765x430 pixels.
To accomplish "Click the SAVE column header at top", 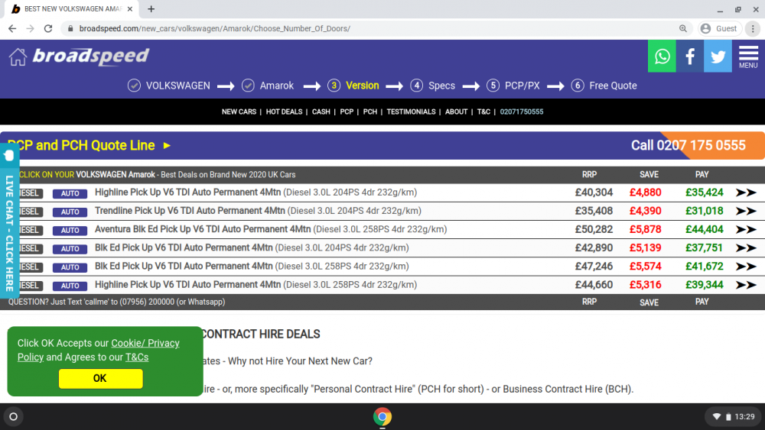I will coord(649,175).
